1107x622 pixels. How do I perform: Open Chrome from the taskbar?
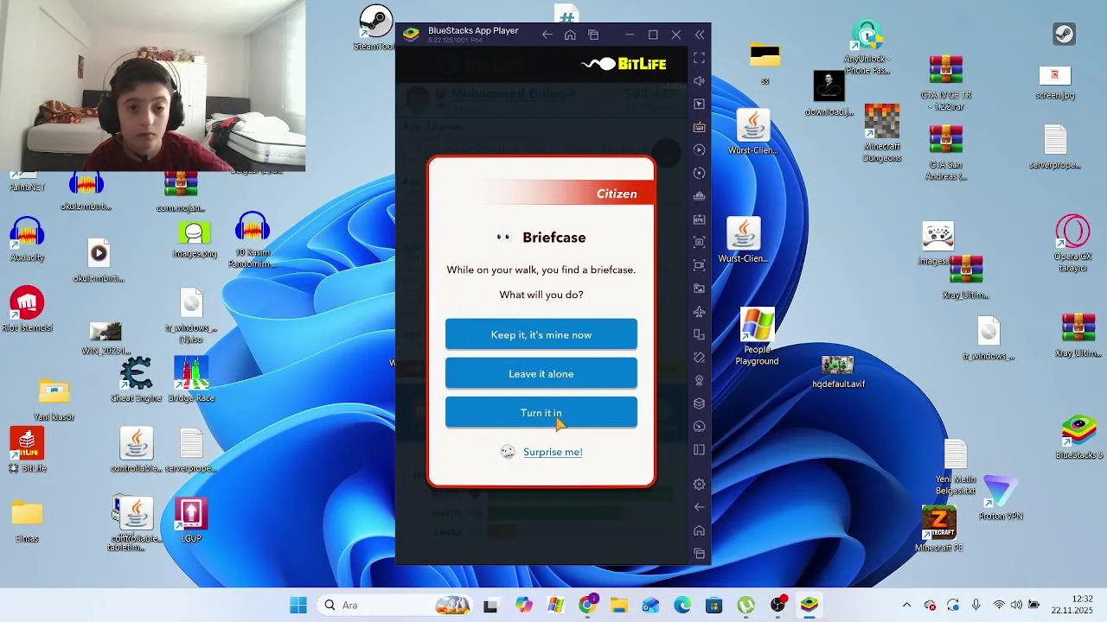(x=587, y=605)
